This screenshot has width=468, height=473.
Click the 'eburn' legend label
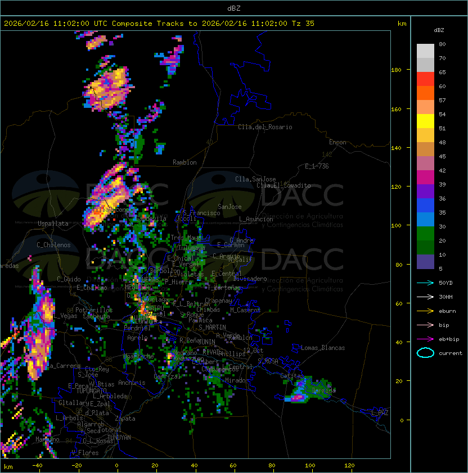tap(447, 311)
